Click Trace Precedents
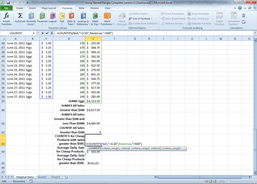 tap(172, 14)
